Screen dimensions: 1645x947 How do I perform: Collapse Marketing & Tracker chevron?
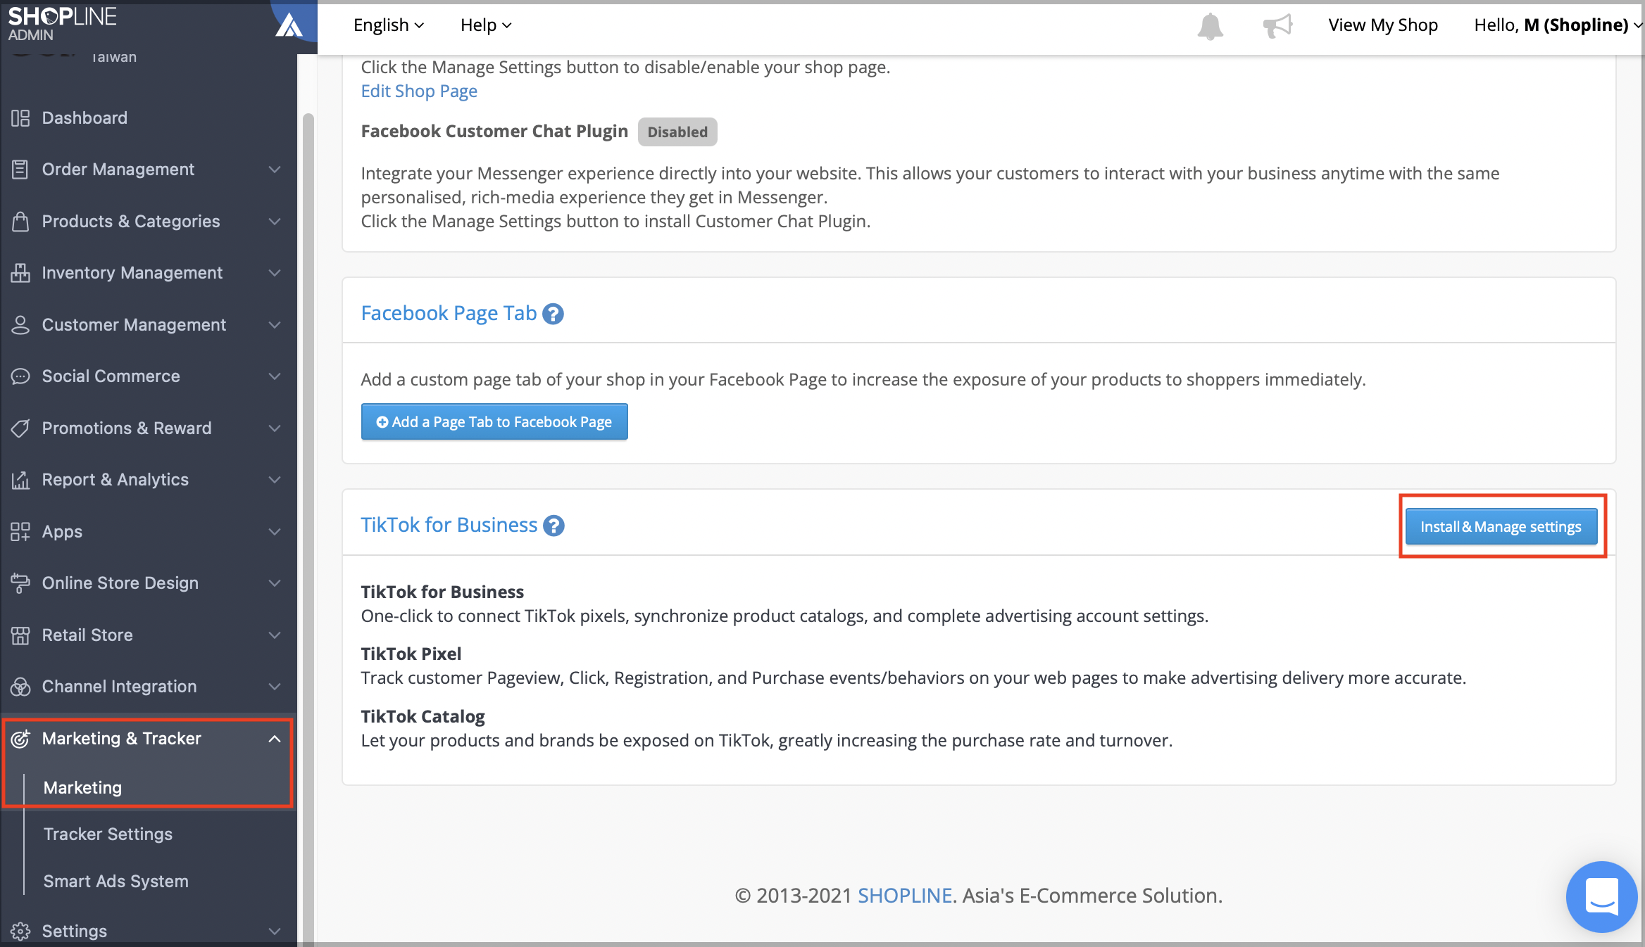(x=275, y=738)
